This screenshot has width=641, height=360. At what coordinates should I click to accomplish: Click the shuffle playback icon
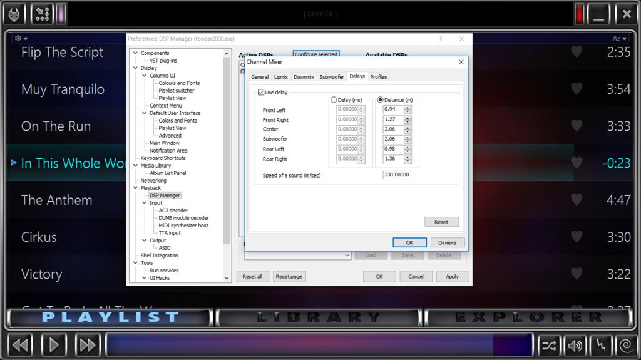pos(549,345)
